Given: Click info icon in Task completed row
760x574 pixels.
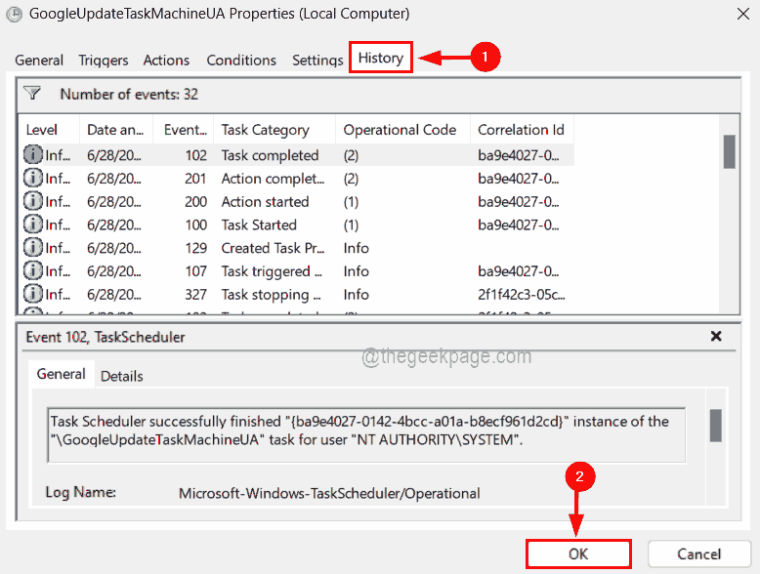Looking at the screenshot, I should (32, 155).
